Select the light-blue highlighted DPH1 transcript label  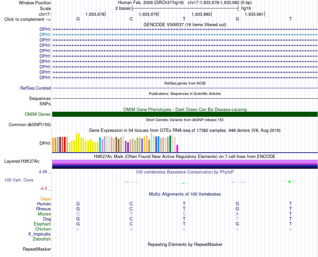tap(45, 35)
